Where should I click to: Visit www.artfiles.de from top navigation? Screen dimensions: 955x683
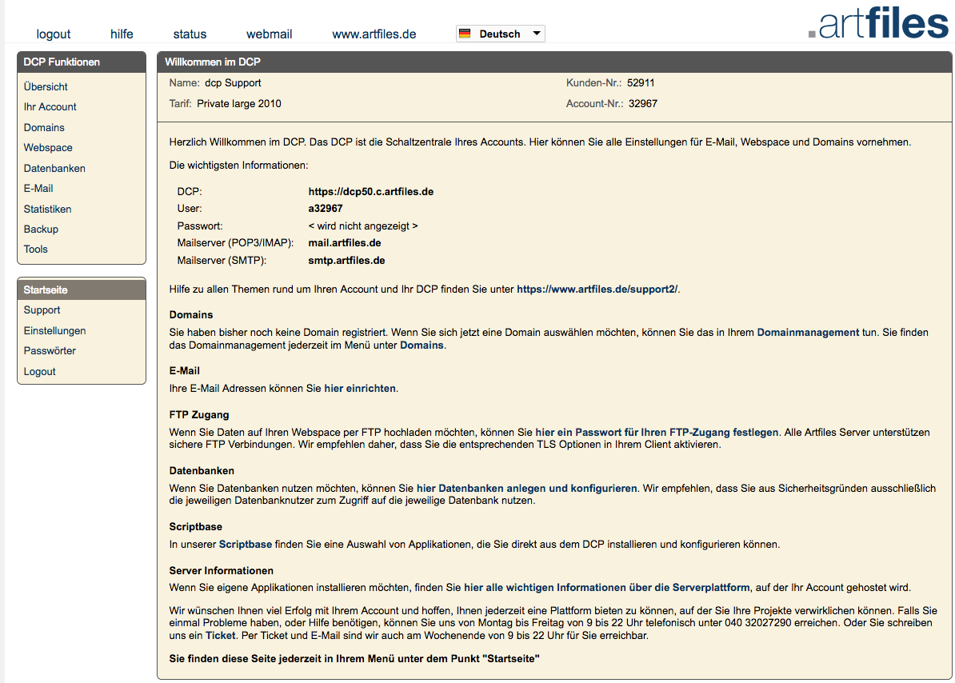[374, 34]
